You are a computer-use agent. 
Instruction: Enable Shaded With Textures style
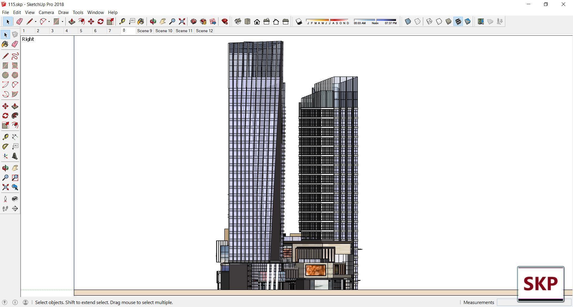[458, 21]
